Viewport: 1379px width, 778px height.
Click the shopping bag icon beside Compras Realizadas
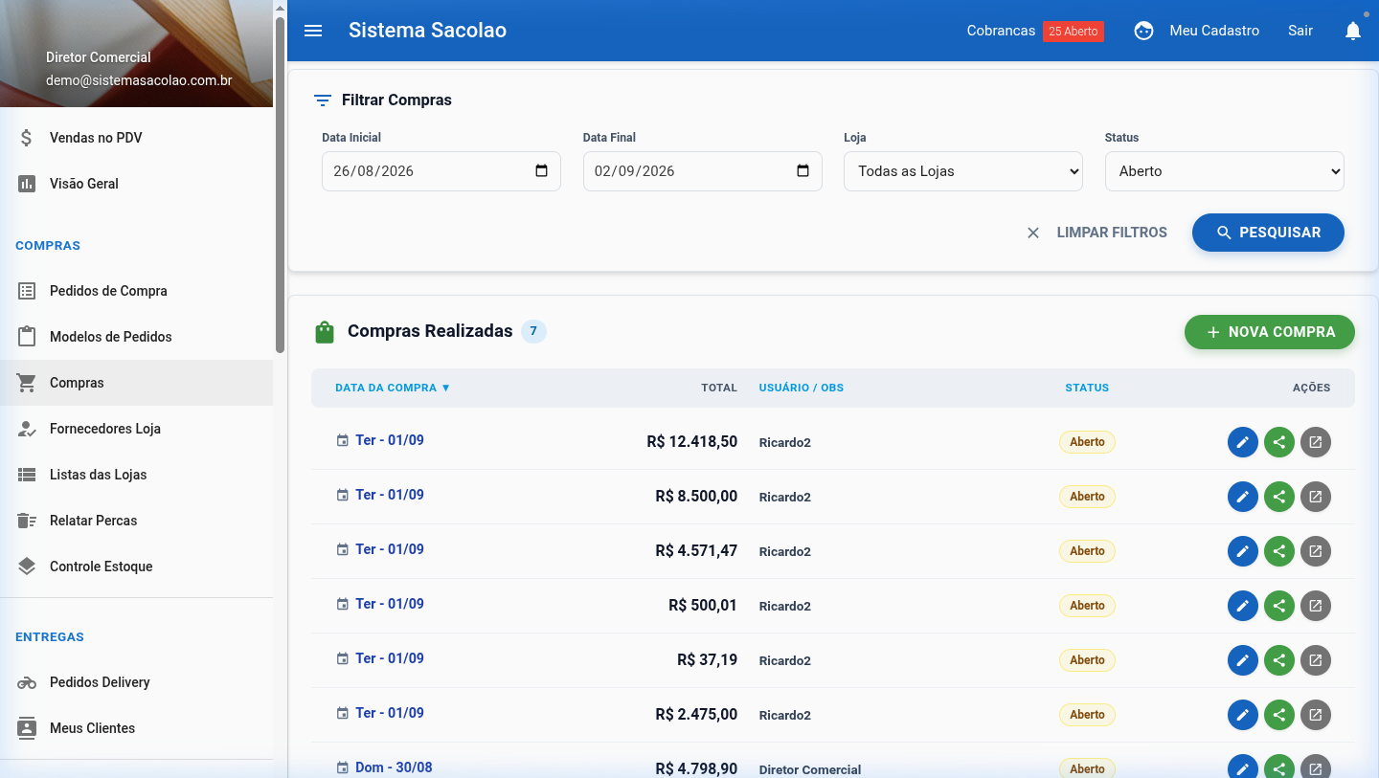325,332
